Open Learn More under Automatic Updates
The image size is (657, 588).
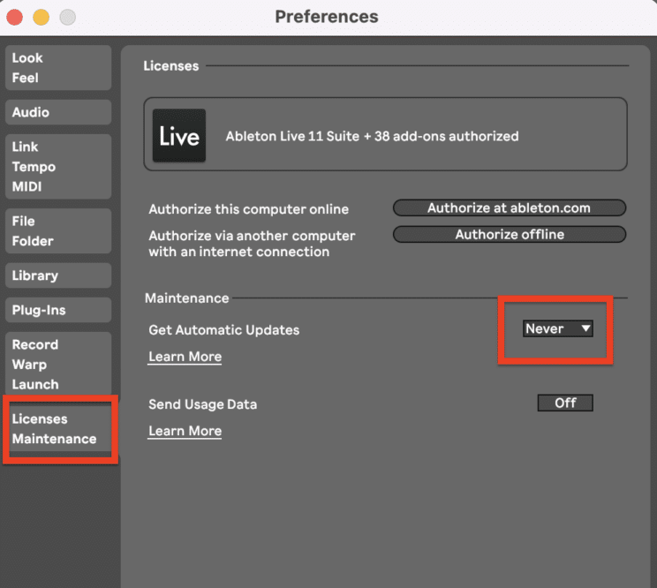point(185,357)
